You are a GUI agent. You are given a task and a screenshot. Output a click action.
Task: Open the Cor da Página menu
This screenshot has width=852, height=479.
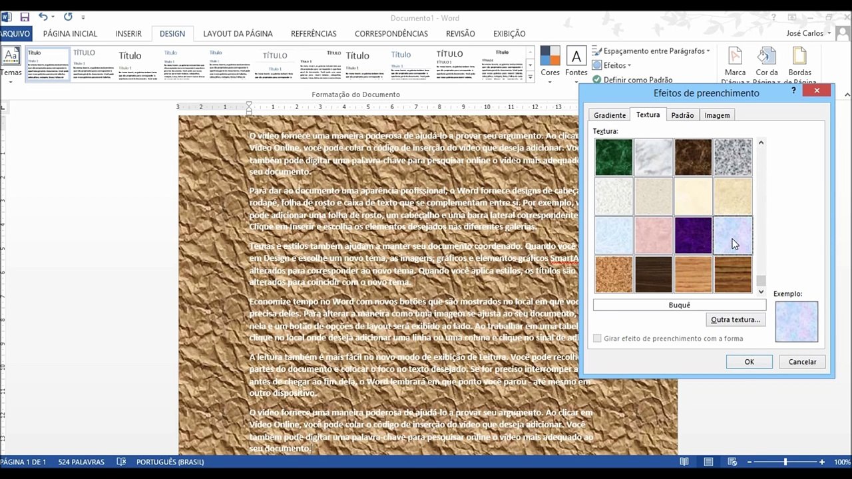(767, 65)
